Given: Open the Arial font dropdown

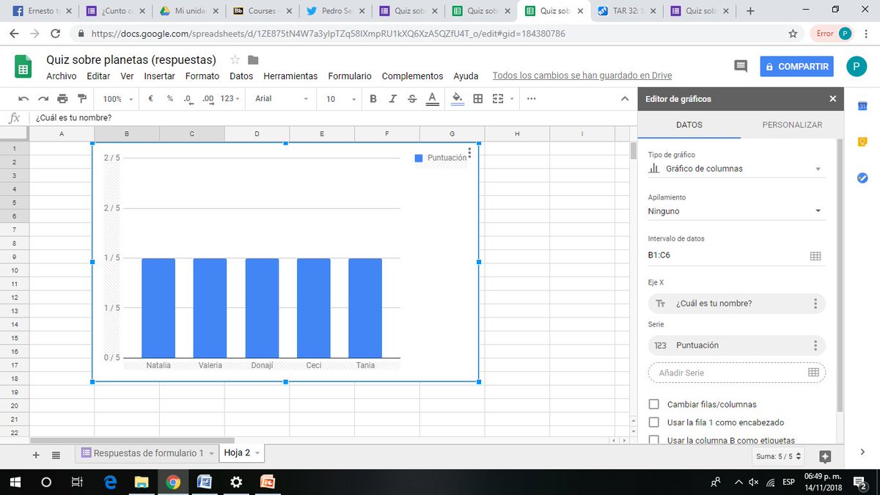Looking at the screenshot, I should (x=282, y=99).
